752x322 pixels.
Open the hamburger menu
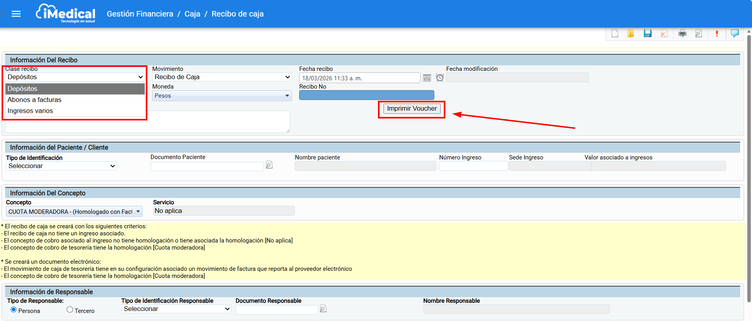point(16,14)
